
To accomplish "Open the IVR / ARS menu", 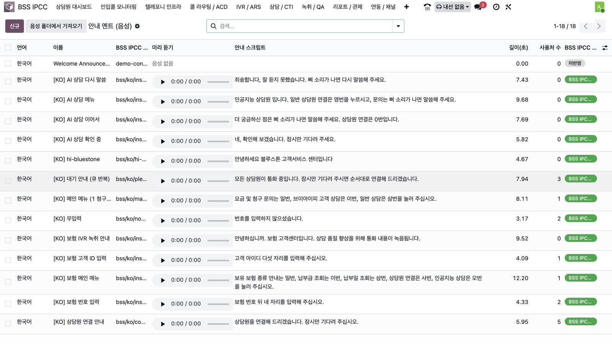I will click(249, 7).
